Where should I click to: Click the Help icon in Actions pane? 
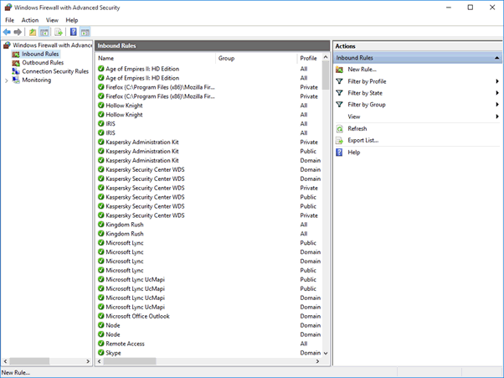click(x=339, y=153)
